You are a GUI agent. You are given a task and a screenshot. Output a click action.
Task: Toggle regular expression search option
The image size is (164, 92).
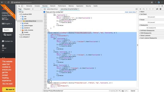[x=126, y=91]
